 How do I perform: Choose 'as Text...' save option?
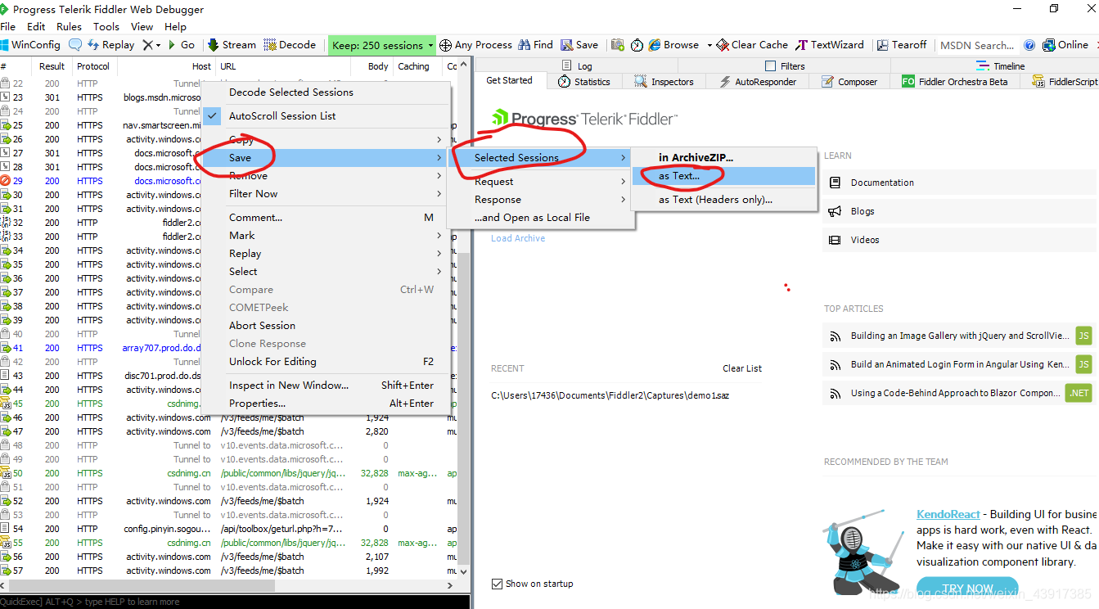[x=723, y=176]
